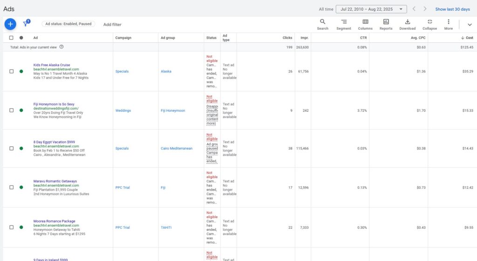Image resolution: width=477 pixels, height=261 pixels.
Task: Sort by the Avg. CPC column header
Action: coord(418,38)
